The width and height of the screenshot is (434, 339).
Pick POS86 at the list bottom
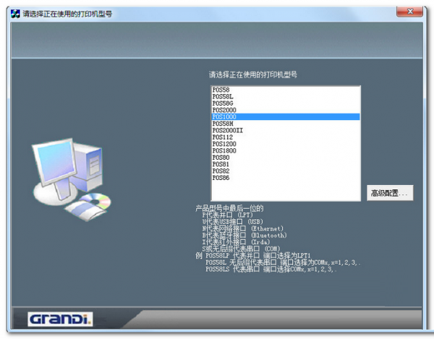click(221, 177)
